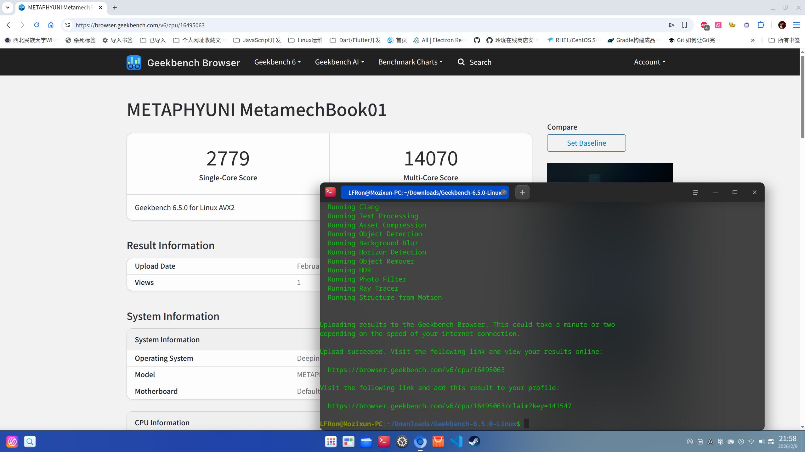Click the Search link in navbar

474,62
